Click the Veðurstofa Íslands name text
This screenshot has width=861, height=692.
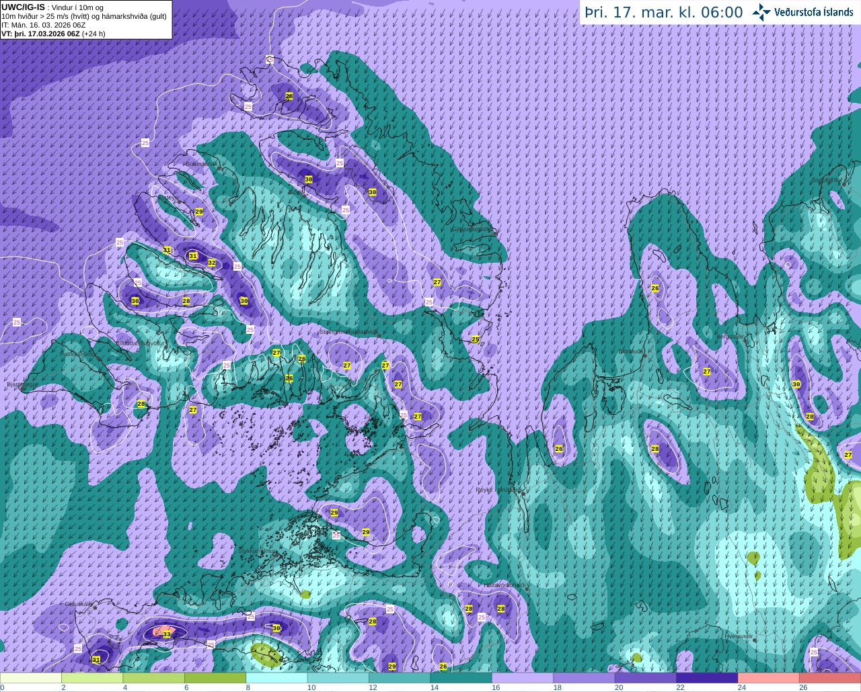coord(813,12)
